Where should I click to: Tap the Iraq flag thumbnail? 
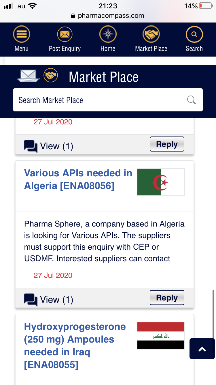(x=161, y=336)
